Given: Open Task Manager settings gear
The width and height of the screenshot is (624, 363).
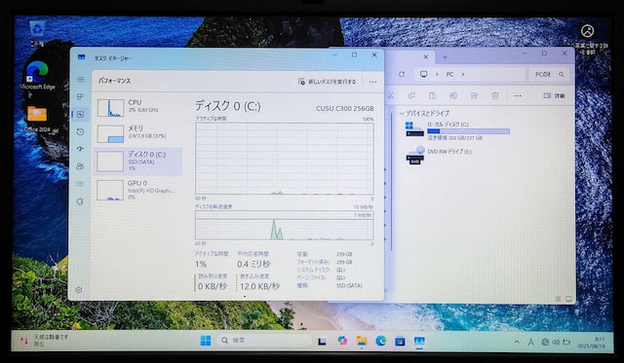Looking at the screenshot, I should (x=79, y=290).
